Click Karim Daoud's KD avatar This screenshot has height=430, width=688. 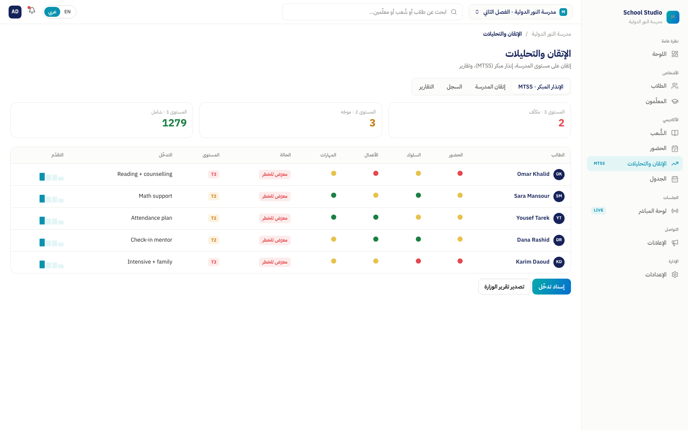point(559,262)
